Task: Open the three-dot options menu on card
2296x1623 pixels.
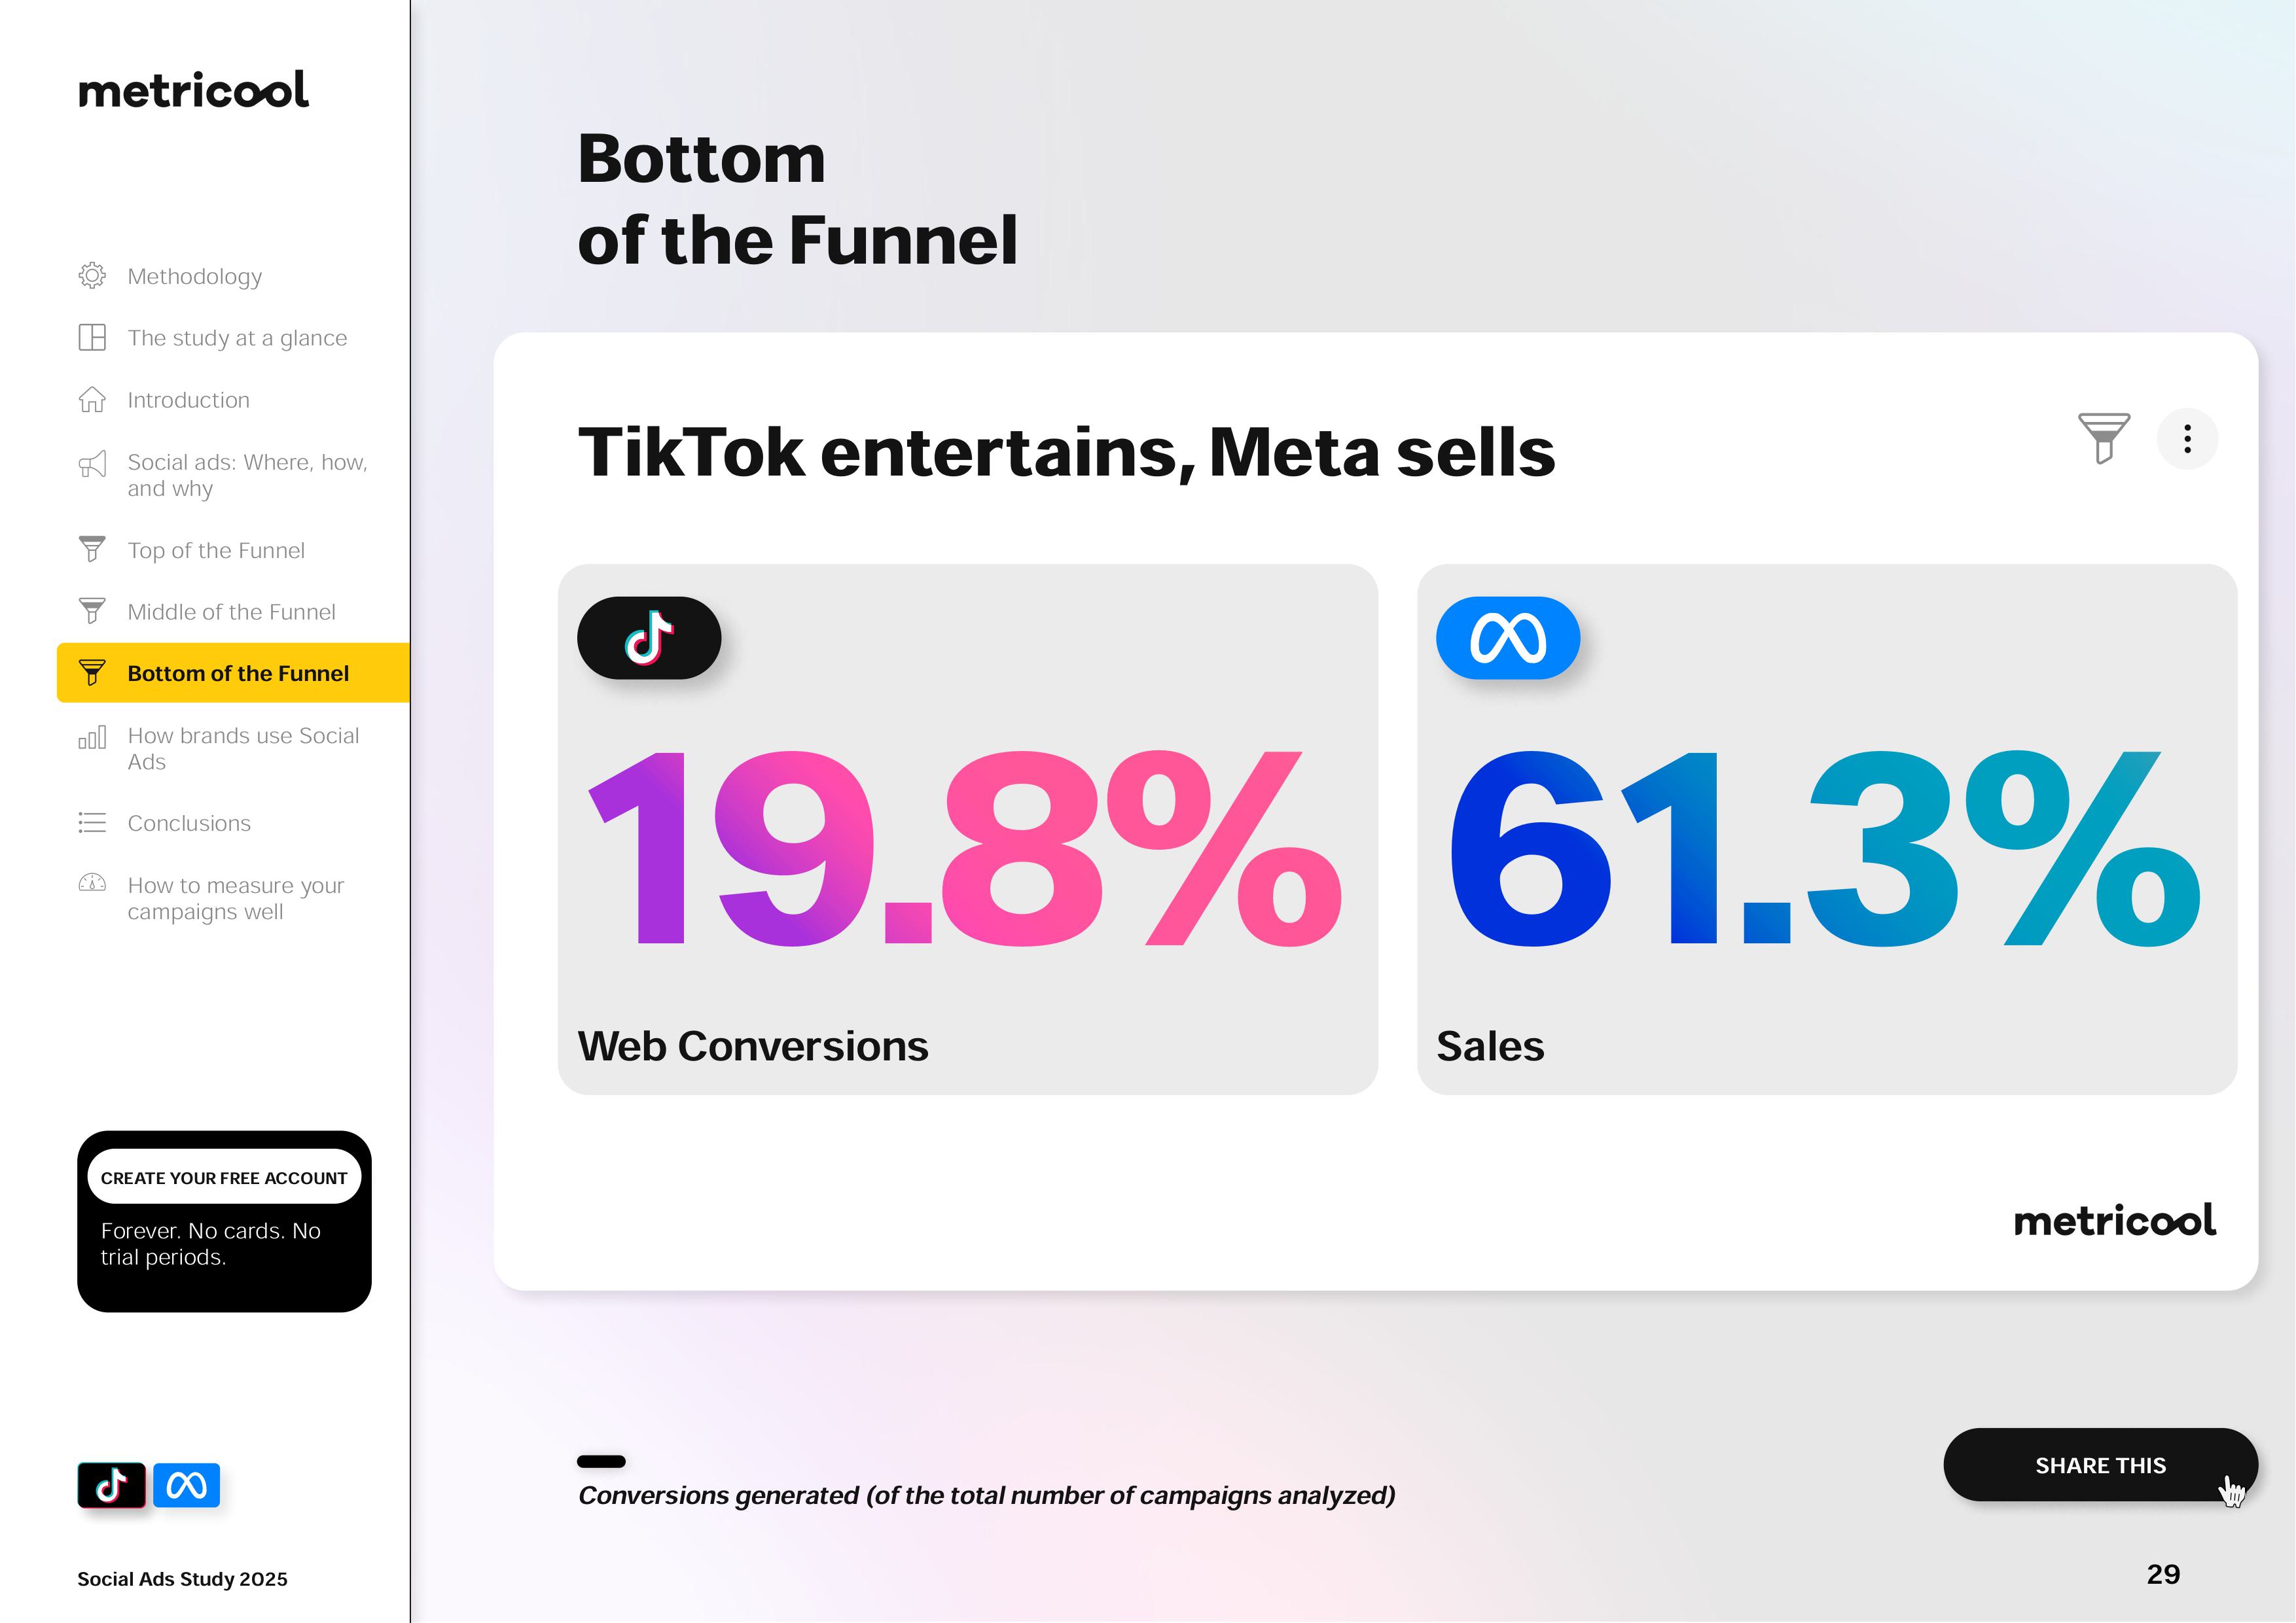Action: coord(2187,439)
